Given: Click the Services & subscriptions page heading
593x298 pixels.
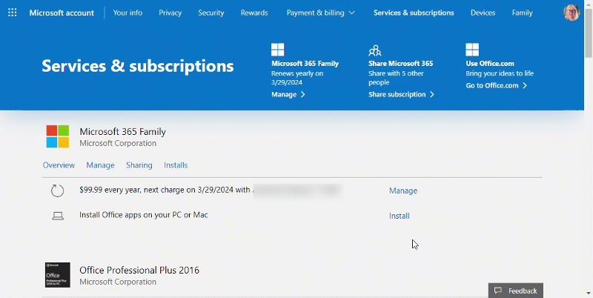Looking at the screenshot, I should [138, 66].
